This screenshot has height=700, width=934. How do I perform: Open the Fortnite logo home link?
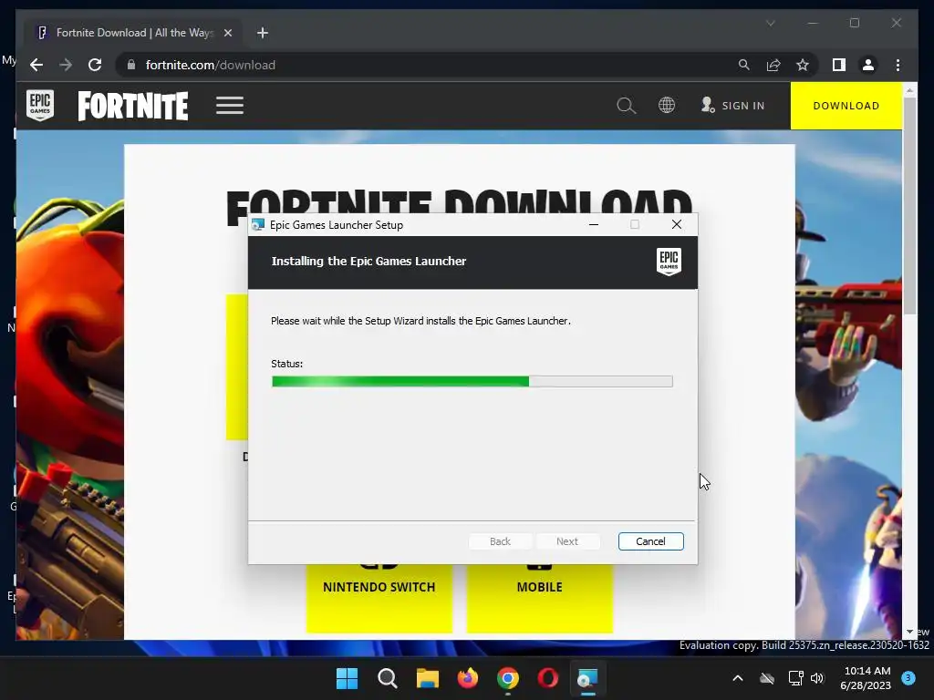(133, 106)
